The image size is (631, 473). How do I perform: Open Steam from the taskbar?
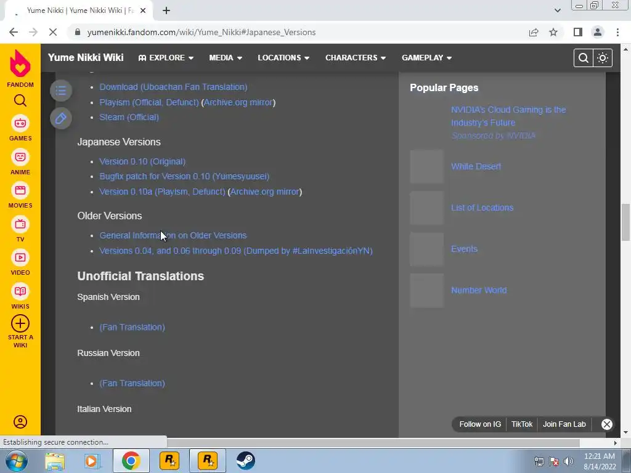245,461
